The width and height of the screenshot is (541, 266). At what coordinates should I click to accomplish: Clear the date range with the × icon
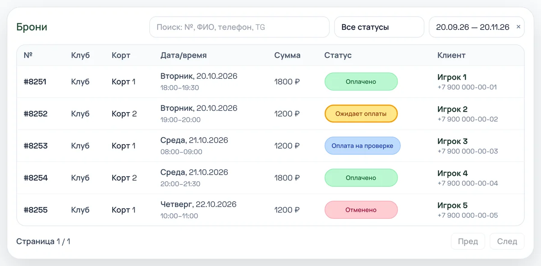tap(518, 27)
